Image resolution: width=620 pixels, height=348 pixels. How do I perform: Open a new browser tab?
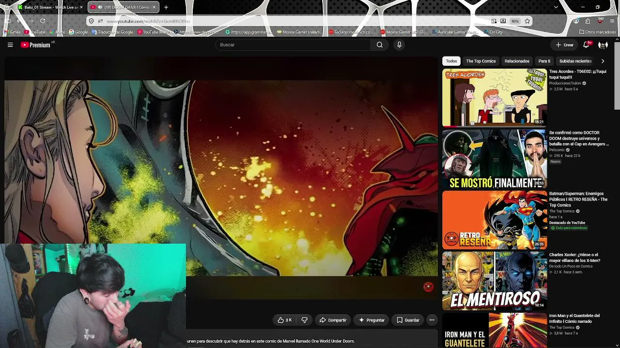(166, 7)
